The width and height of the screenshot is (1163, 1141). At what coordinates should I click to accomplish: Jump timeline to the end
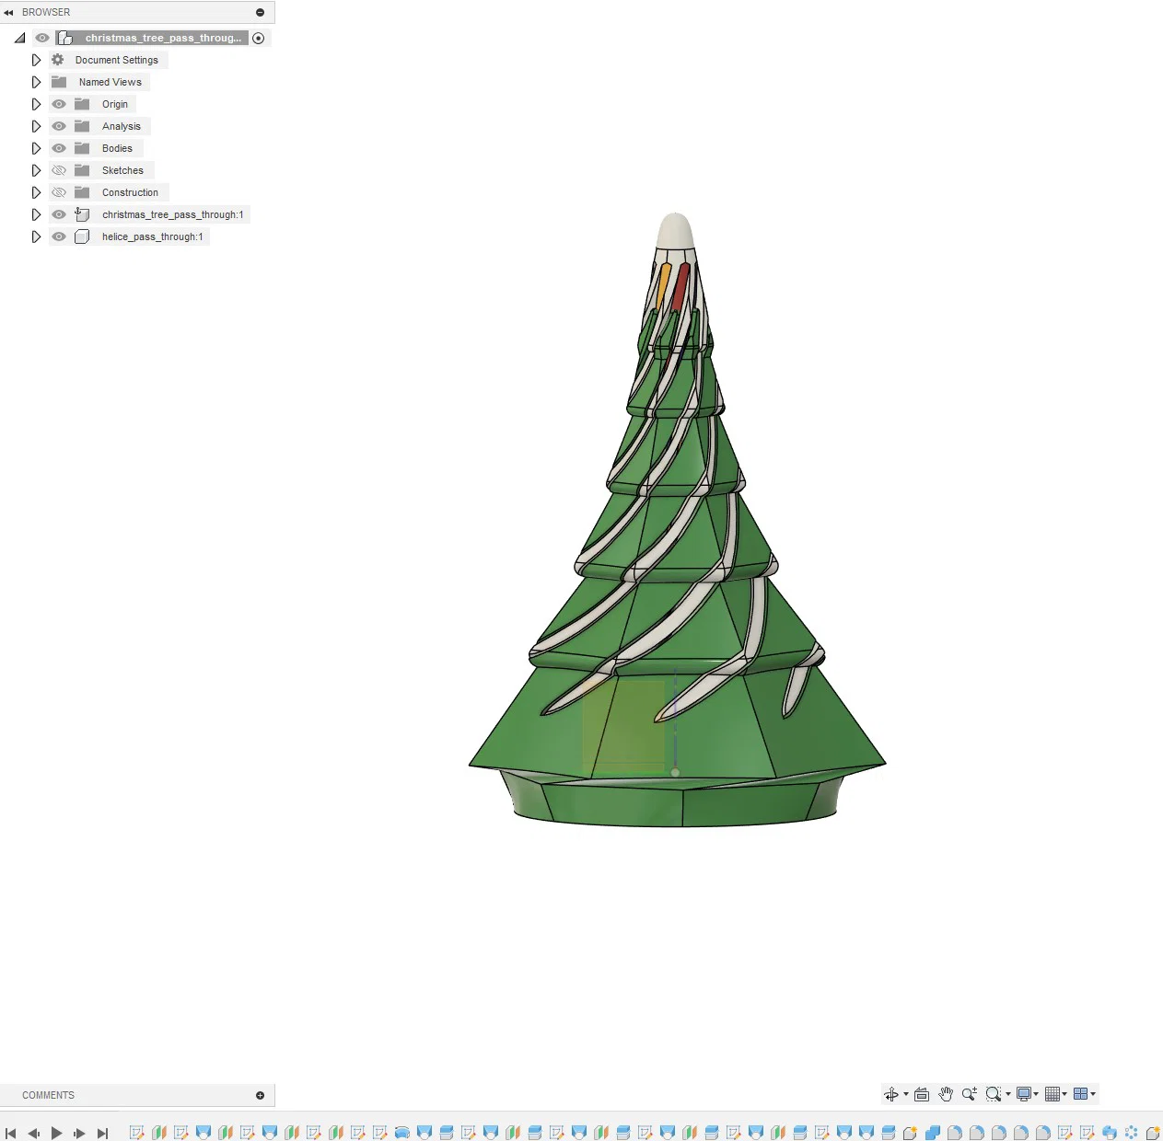click(x=102, y=1134)
